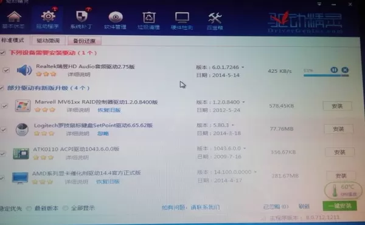Click the green 一键安装 button
365x225 pixels.
340,206
